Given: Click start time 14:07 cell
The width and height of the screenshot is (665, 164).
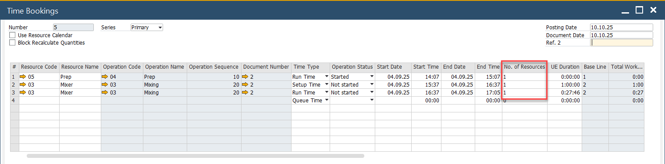Looking at the screenshot, I should point(426,77).
